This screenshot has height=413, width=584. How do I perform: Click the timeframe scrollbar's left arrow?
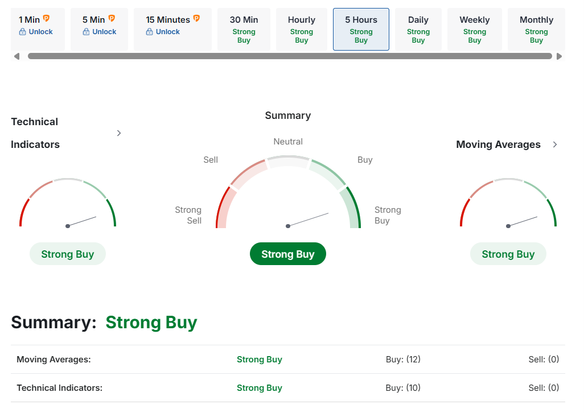pyautogui.click(x=17, y=56)
